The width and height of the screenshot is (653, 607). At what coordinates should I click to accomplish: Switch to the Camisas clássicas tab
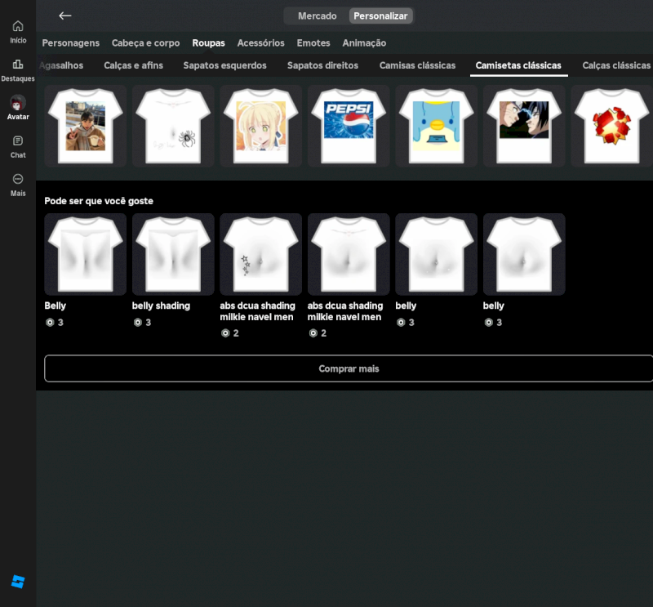point(417,65)
